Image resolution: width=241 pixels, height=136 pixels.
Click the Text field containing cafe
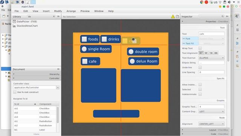pyautogui.click(x=212, y=34)
